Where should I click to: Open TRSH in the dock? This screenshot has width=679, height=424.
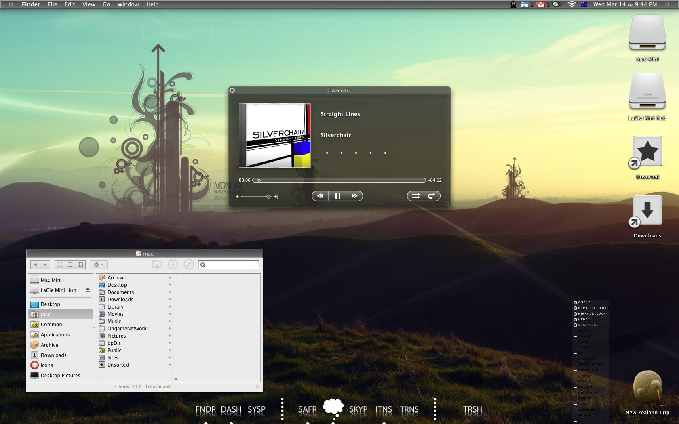pos(473,410)
